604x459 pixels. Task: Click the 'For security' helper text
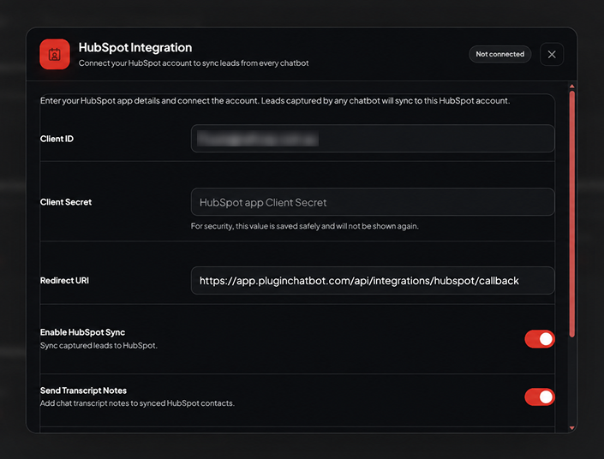[x=305, y=226]
